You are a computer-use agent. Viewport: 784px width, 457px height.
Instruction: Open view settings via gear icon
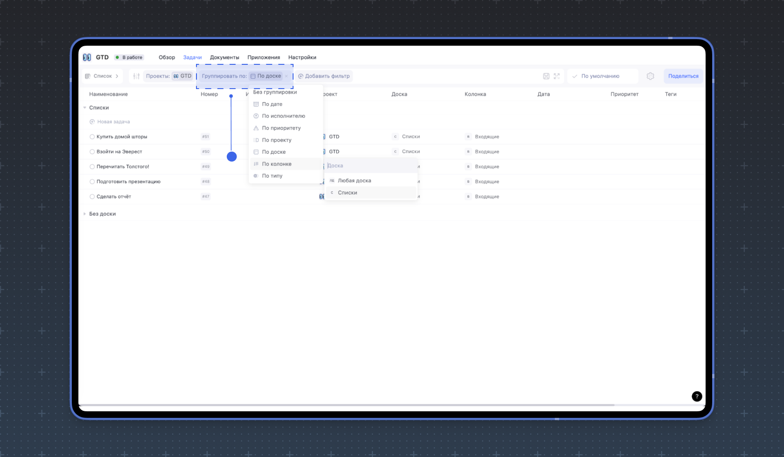(x=650, y=76)
